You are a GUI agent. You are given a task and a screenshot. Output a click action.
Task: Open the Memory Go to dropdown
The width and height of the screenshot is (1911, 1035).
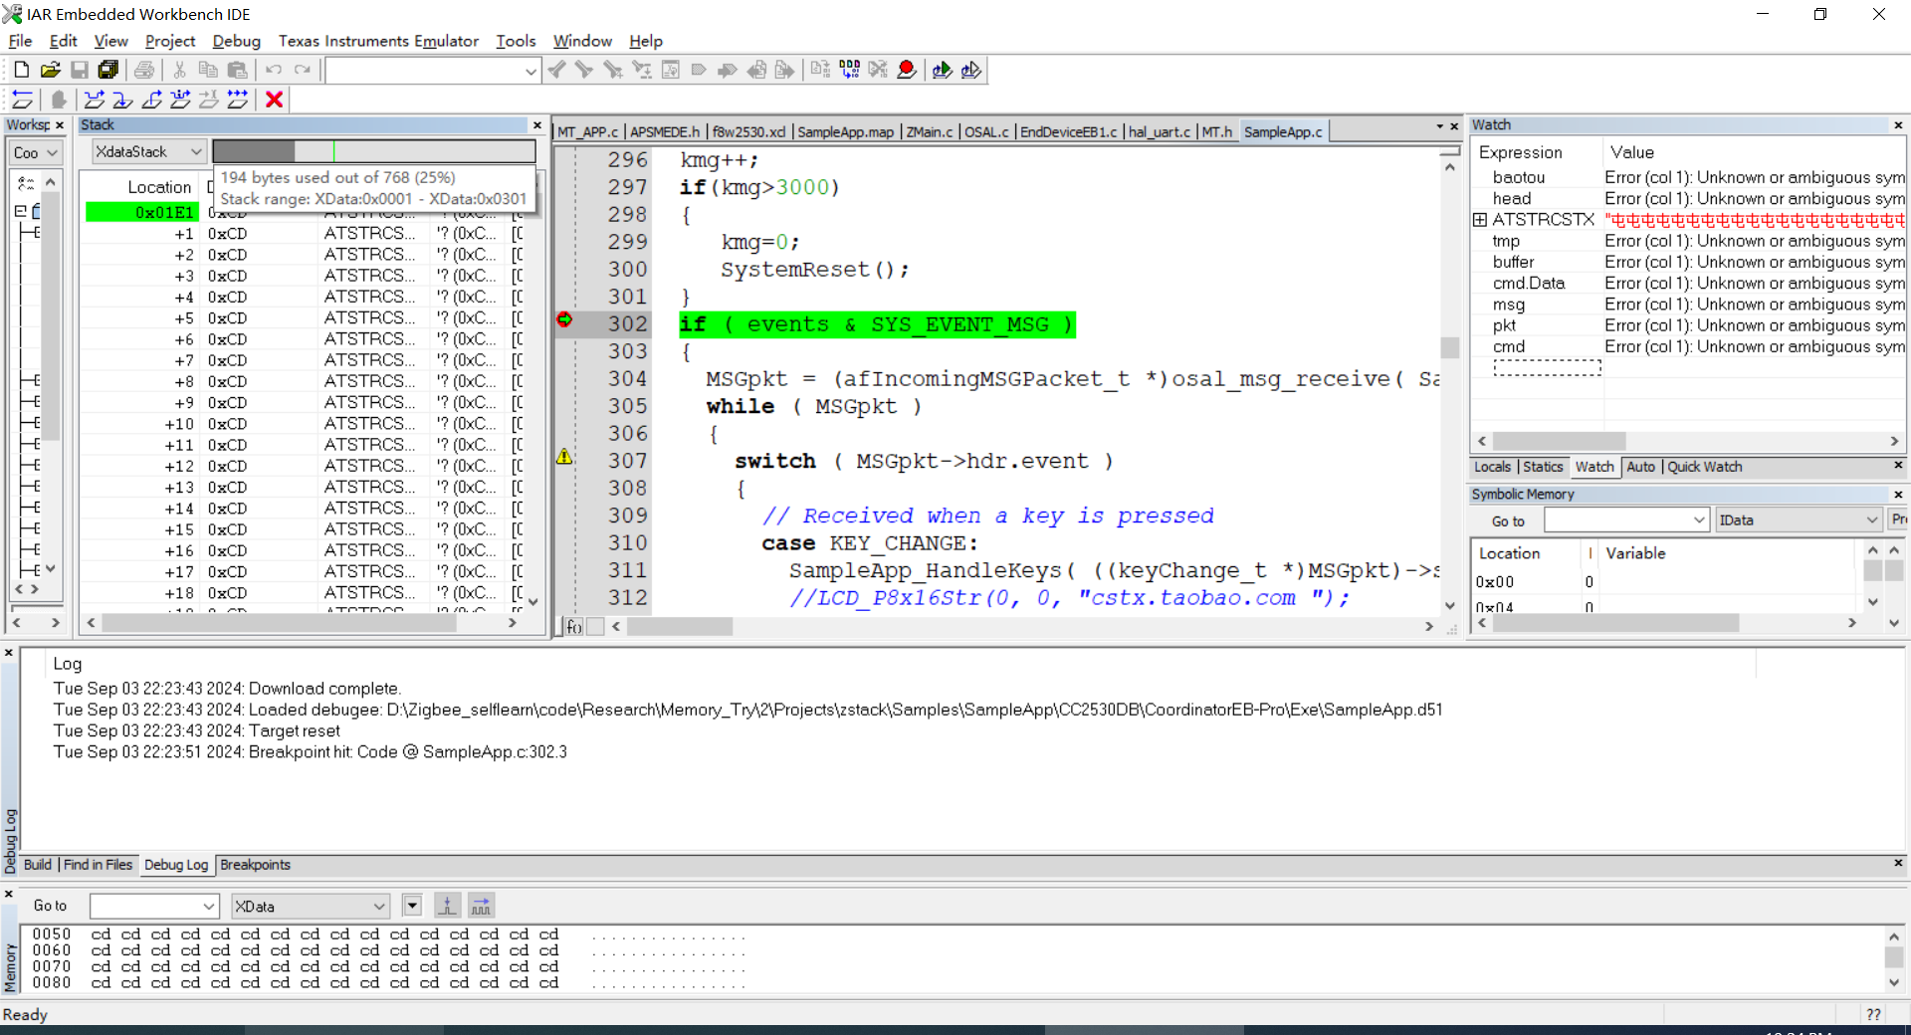coord(209,906)
